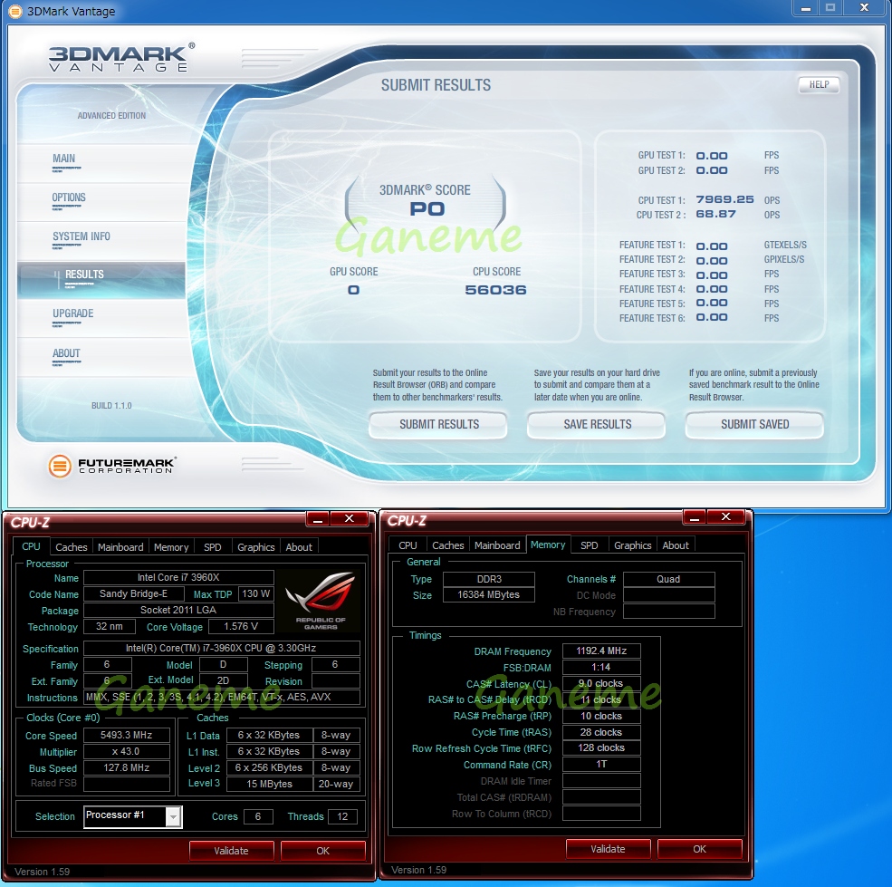Click the DRAM Frequency value 1192.4 MHz
This screenshot has height=887, width=892.
[x=601, y=651]
